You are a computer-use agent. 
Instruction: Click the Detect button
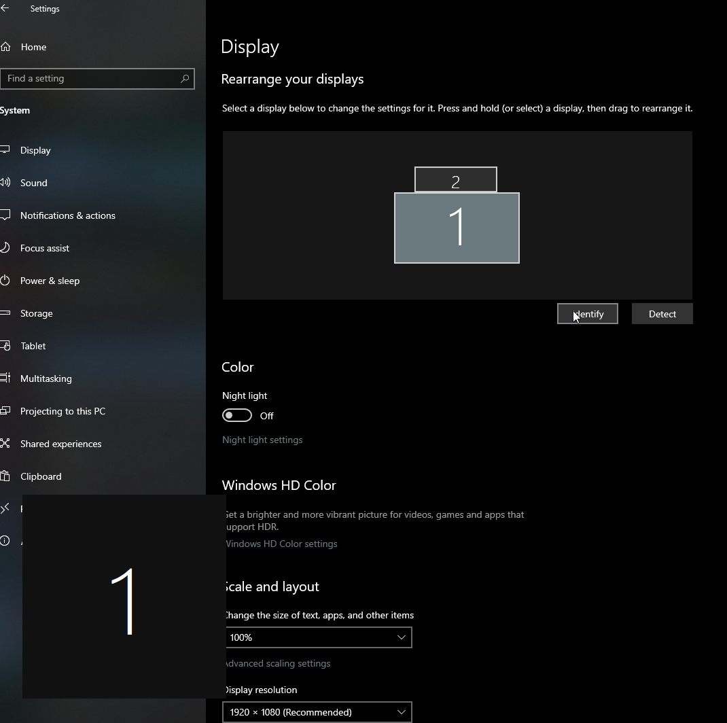pos(662,313)
